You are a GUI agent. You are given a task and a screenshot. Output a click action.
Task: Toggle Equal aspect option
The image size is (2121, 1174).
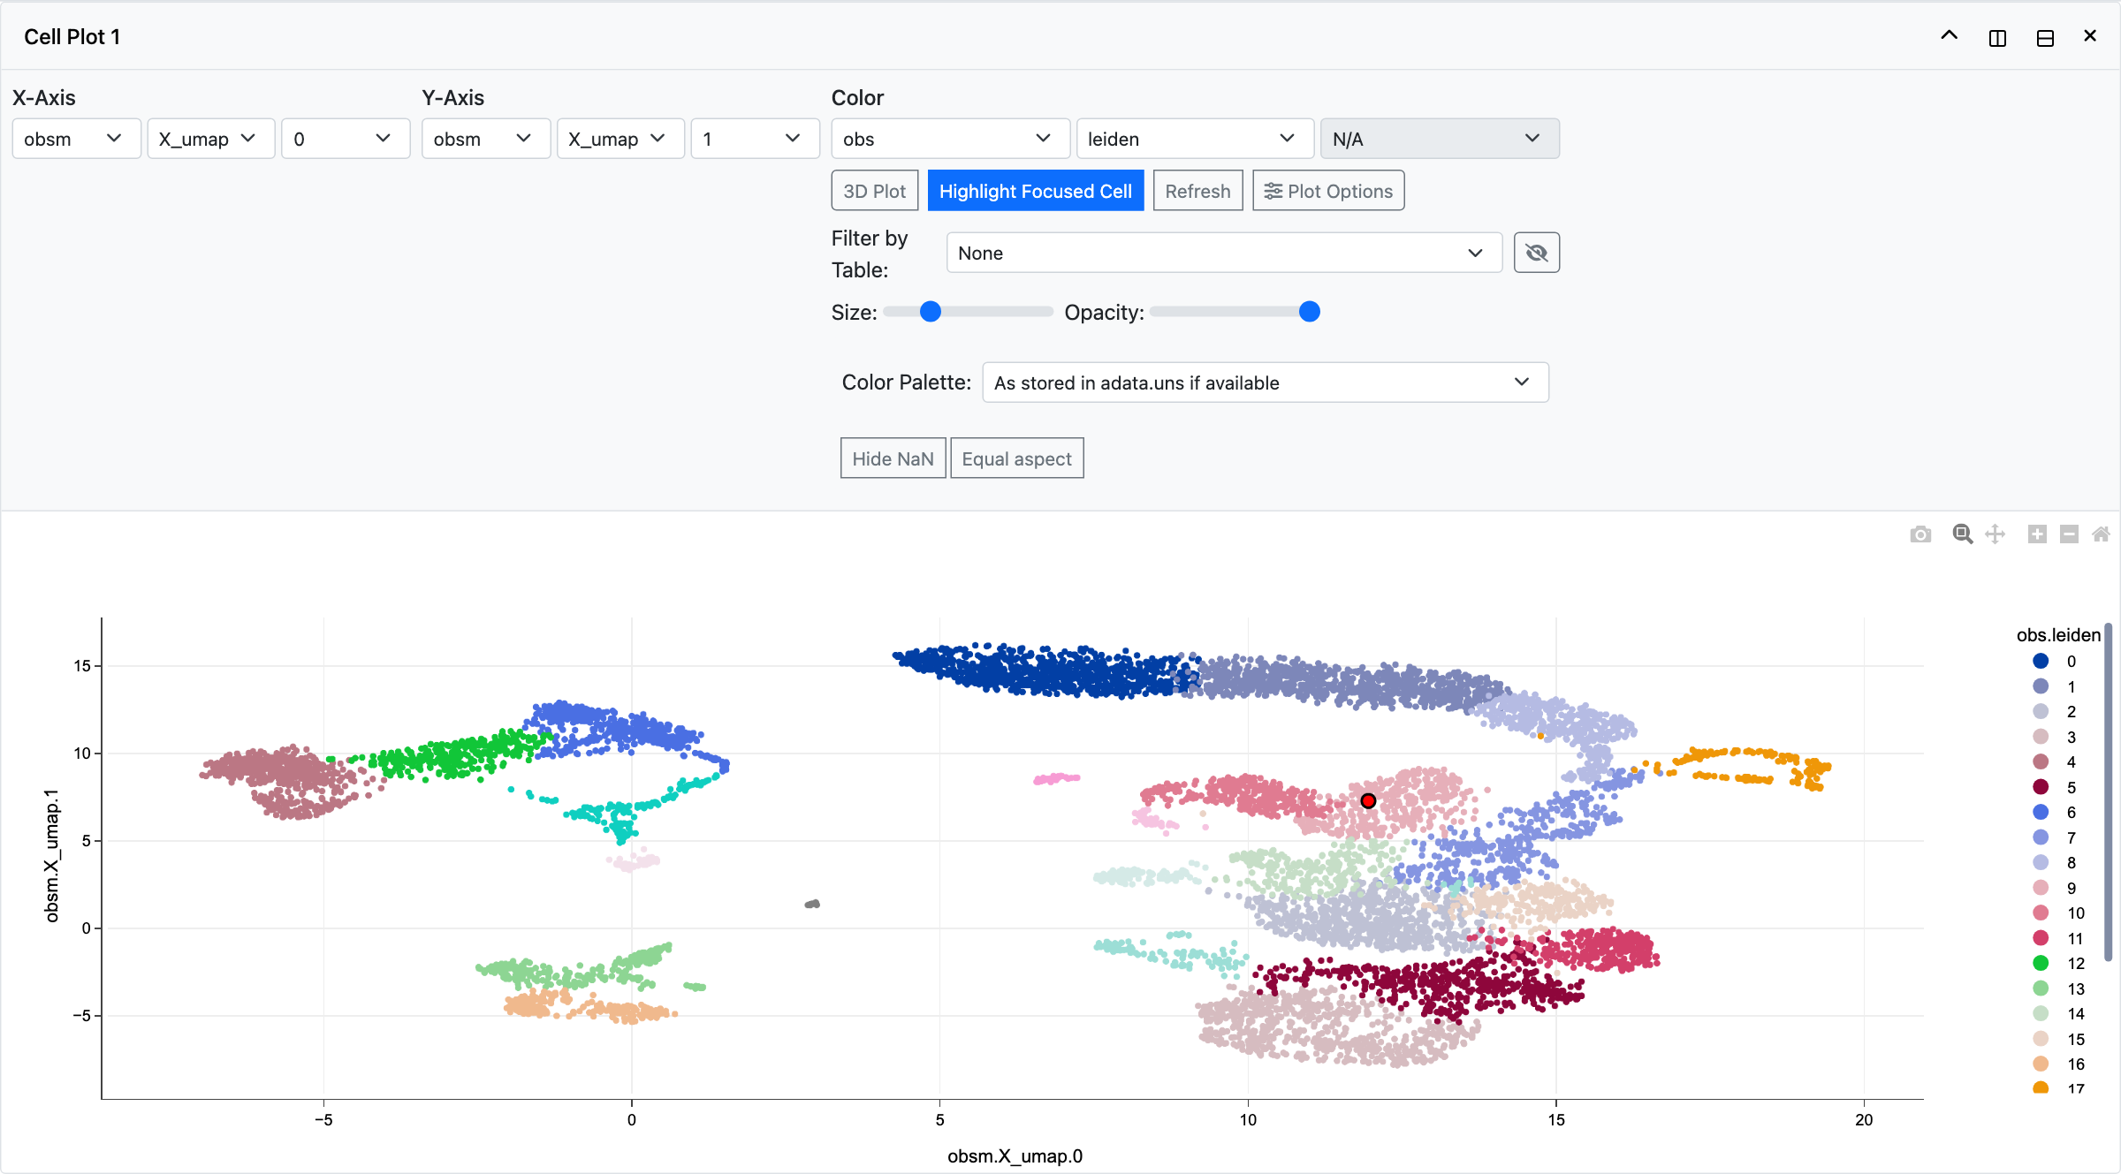coord(1016,458)
